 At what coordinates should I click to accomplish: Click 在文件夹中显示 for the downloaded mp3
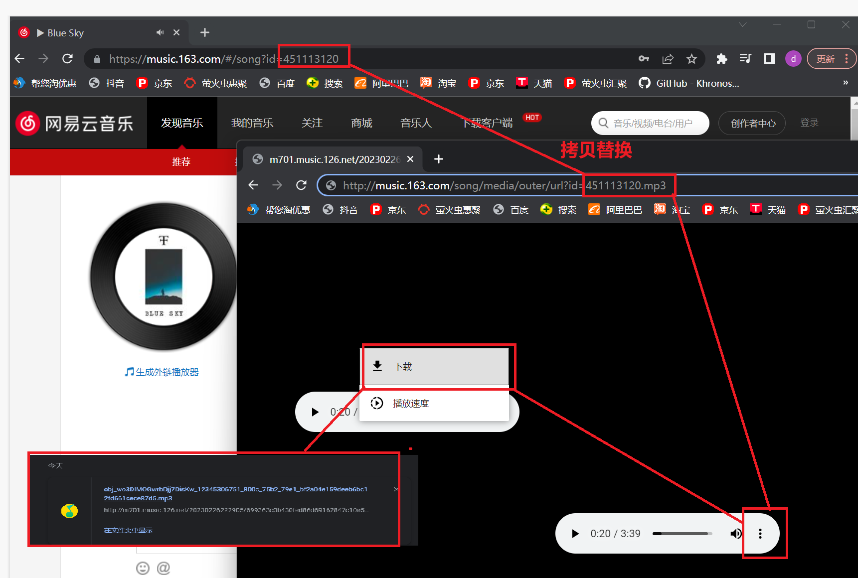point(128,530)
